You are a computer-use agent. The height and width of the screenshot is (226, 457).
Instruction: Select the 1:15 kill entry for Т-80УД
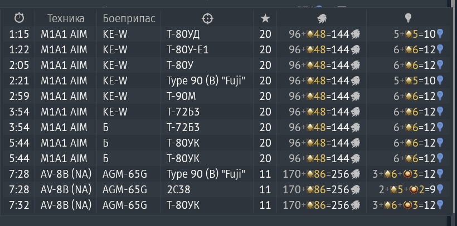click(x=223, y=34)
